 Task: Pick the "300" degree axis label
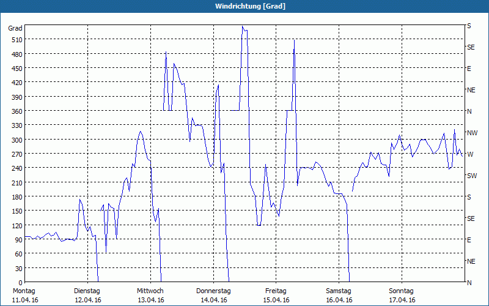coord(17,140)
